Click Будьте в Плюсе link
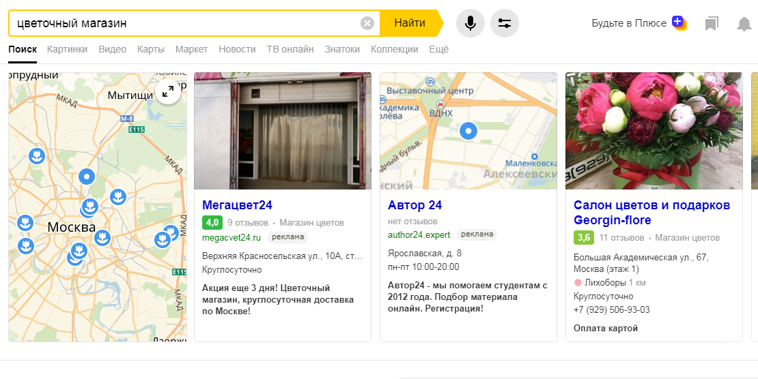Screen dimensions: 758x379 (629, 23)
